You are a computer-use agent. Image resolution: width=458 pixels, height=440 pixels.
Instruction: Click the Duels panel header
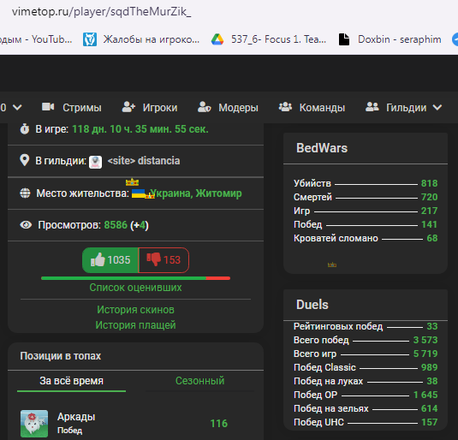(x=312, y=305)
